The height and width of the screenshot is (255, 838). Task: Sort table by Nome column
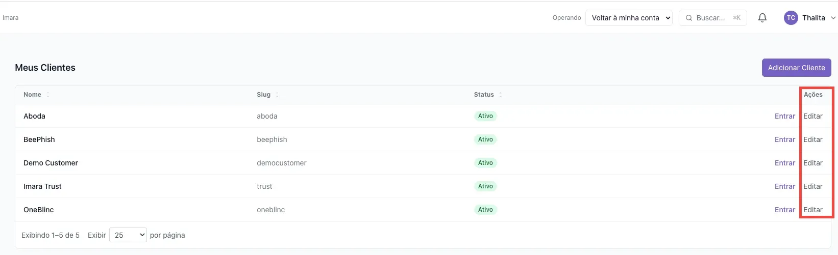coord(37,95)
